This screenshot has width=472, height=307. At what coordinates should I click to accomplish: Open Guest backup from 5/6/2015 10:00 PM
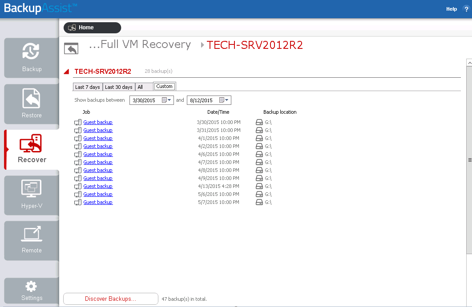pos(98,194)
